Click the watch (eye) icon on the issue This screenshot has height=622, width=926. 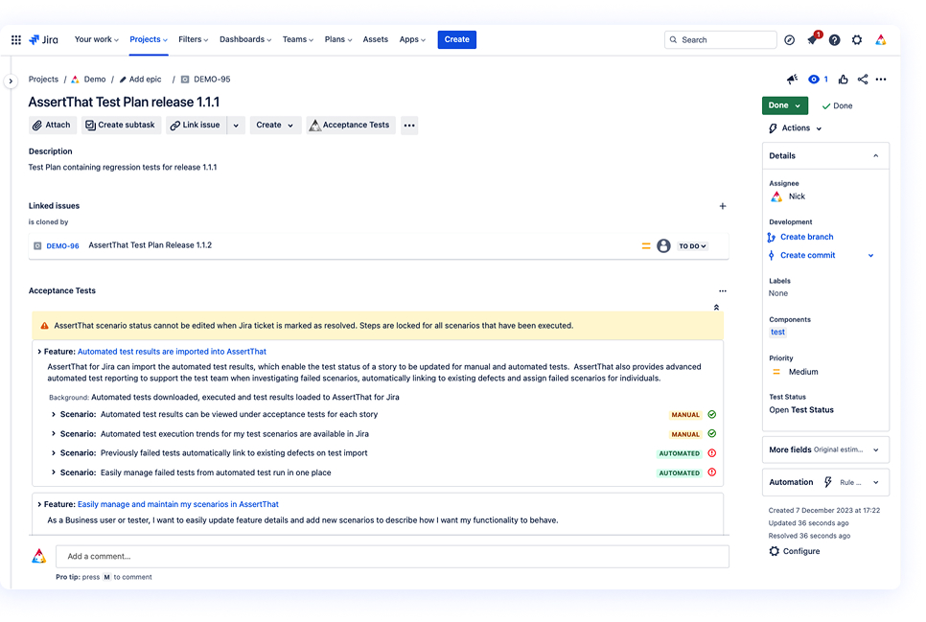(814, 80)
